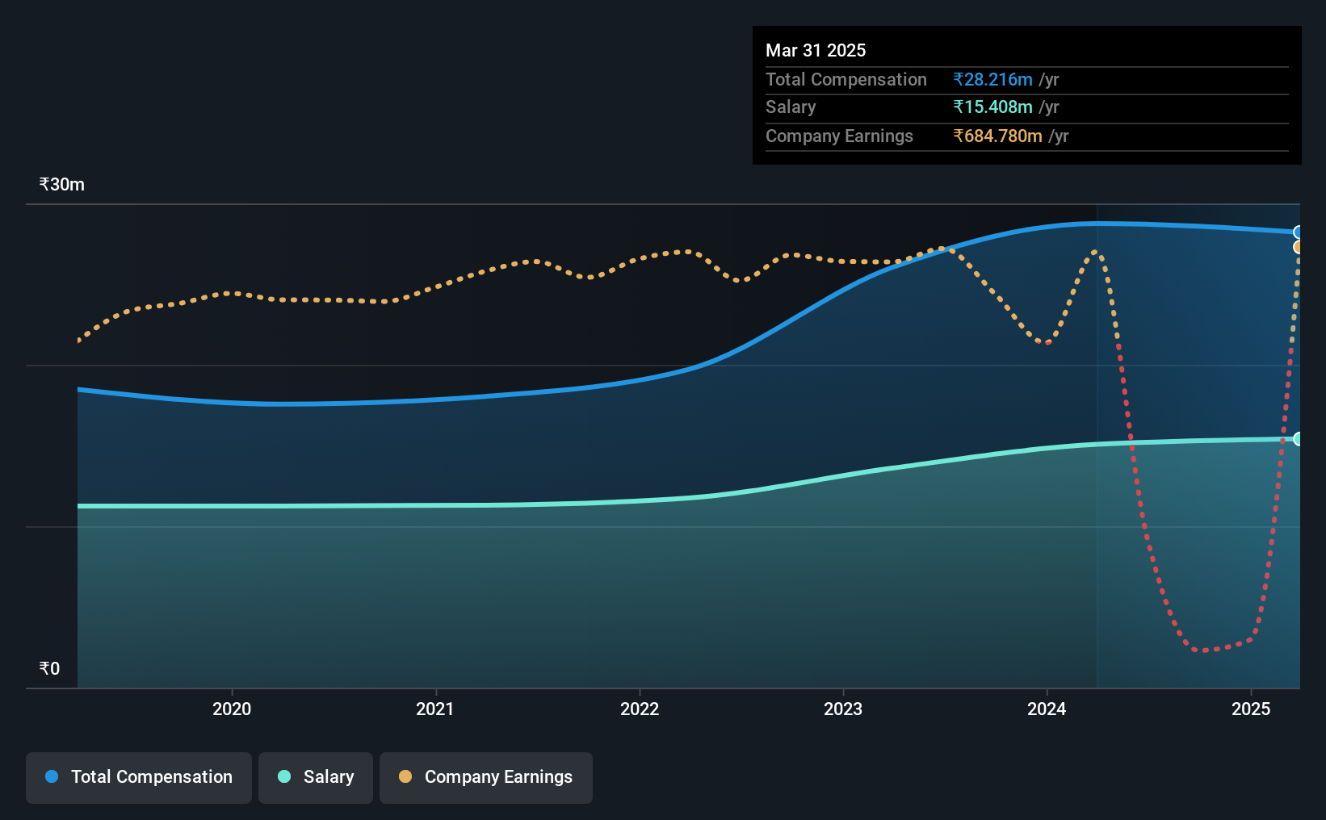Screen dimensions: 1326x820
Task: Select the 2021 x-axis label
Action: point(435,709)
